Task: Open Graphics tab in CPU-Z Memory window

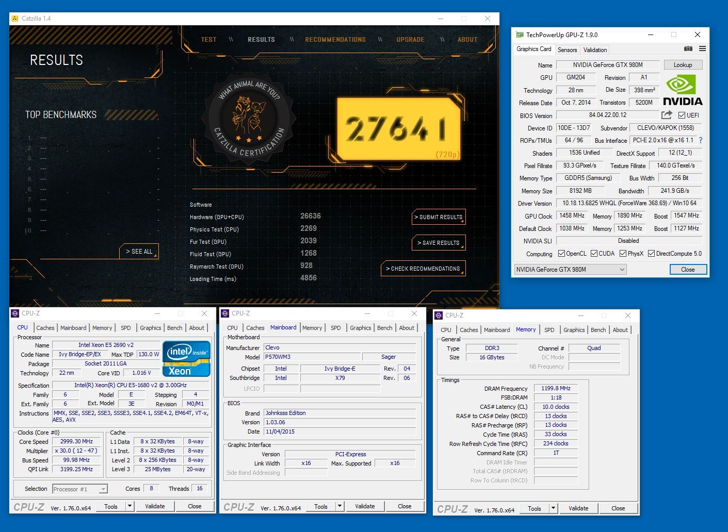Action: click(x=574, y=330)
